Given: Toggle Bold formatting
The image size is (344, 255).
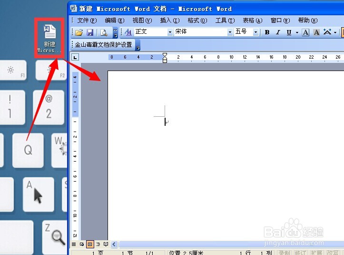Looking at the screenshot, I should click(267, 32).
